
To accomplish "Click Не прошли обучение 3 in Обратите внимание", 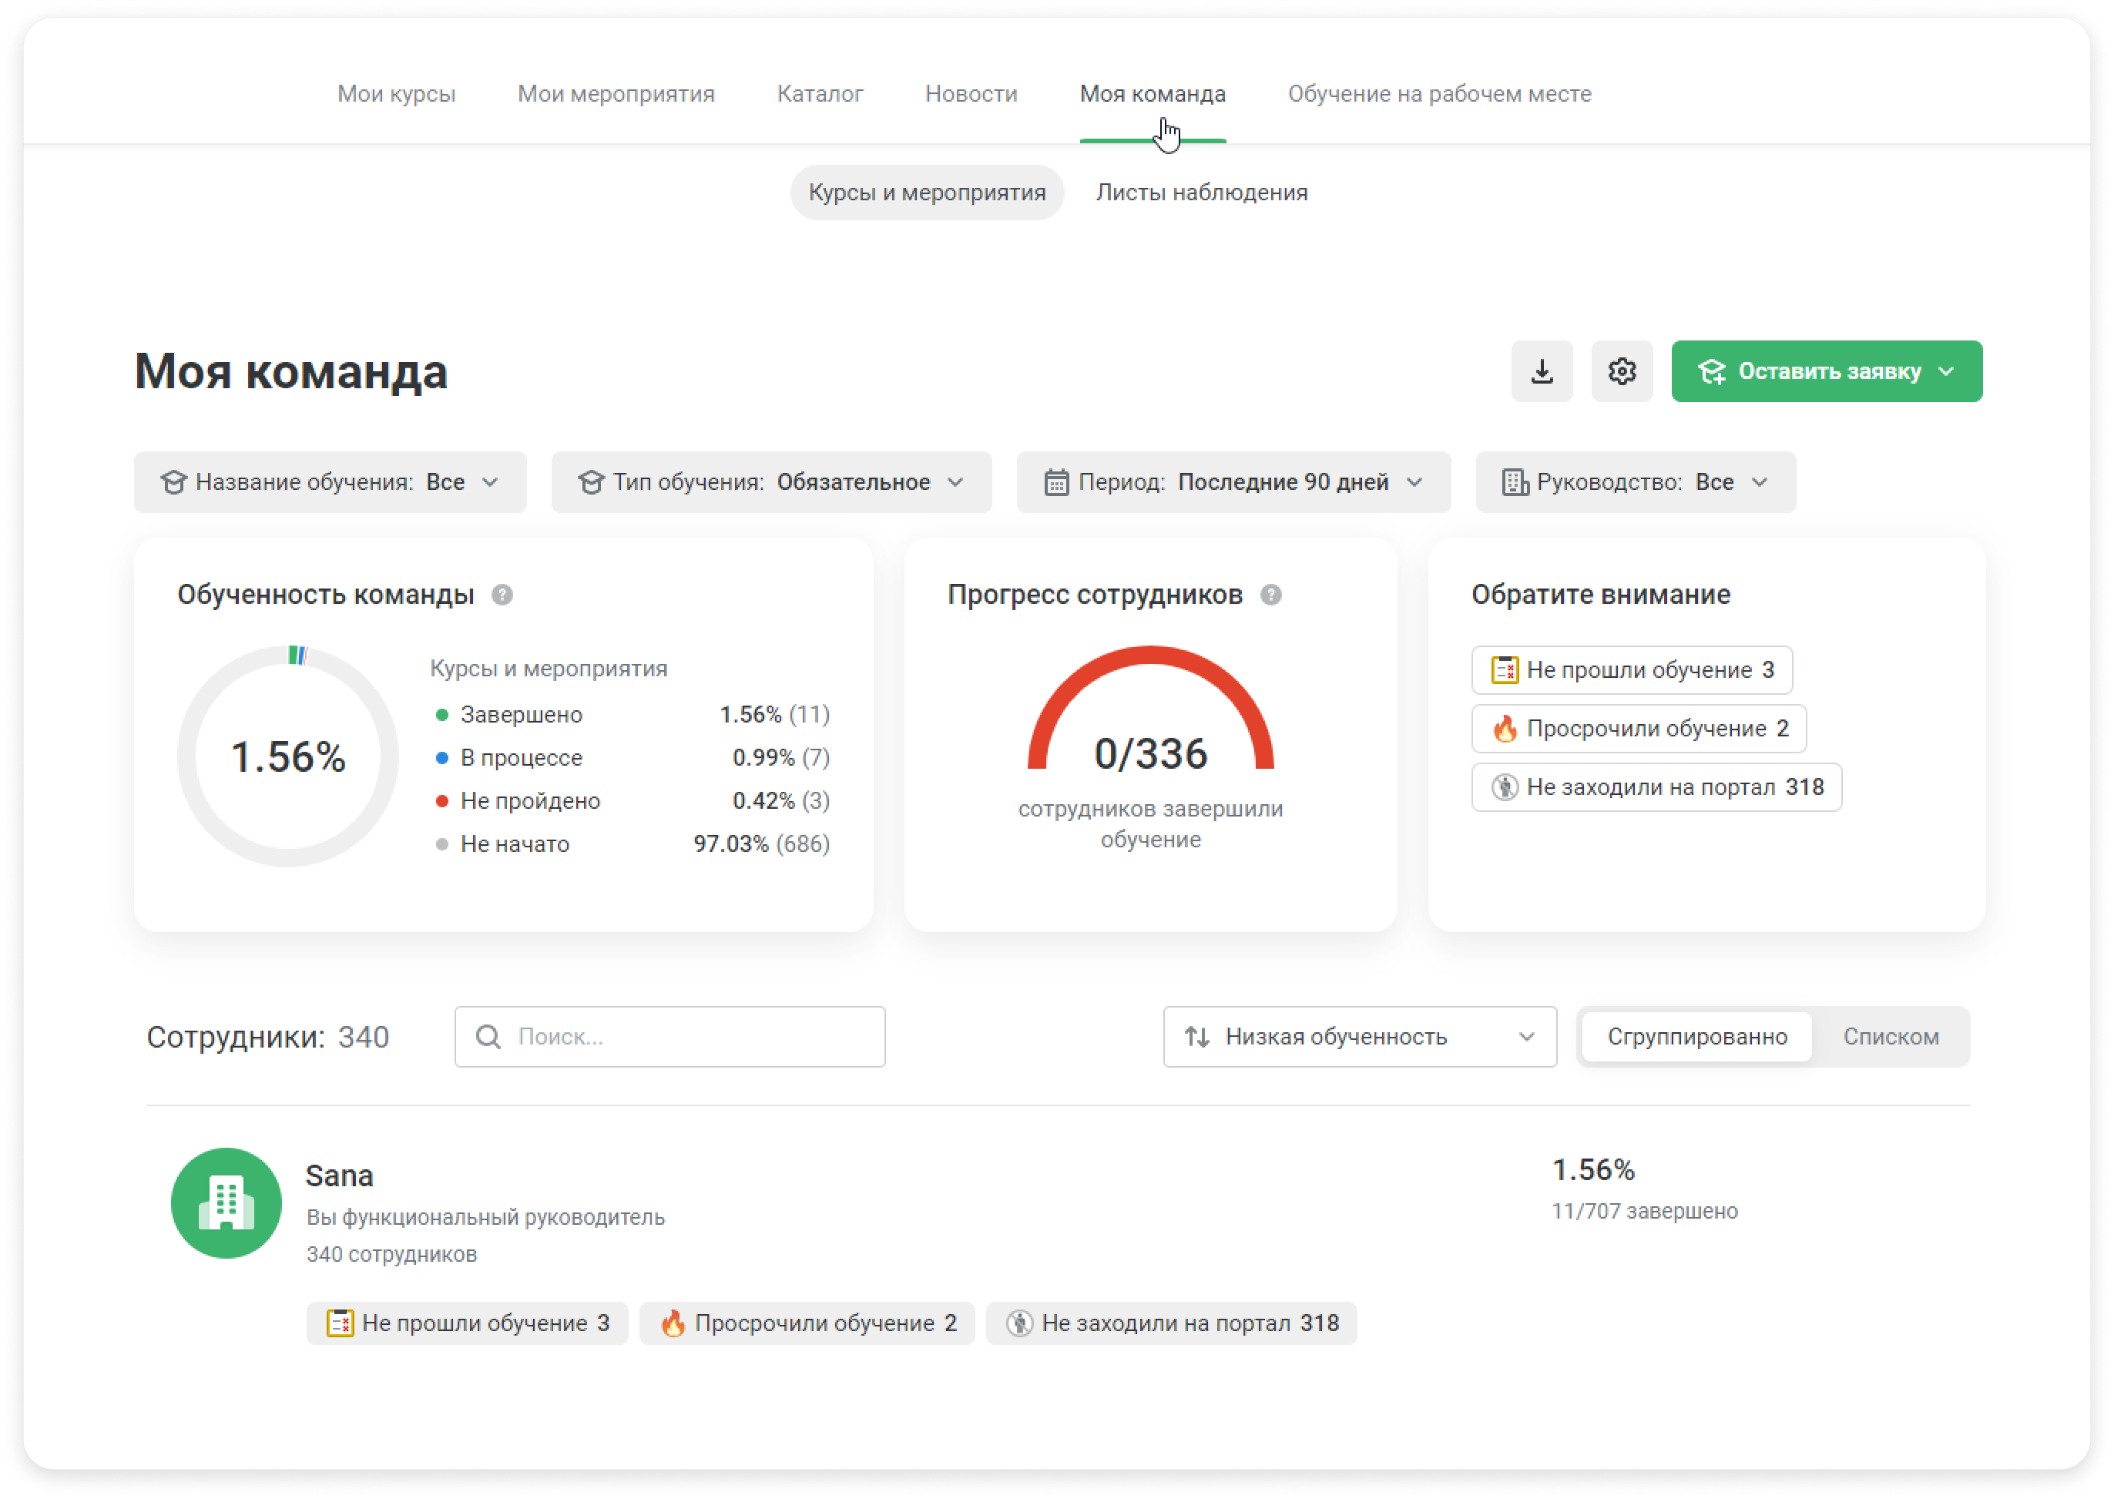I will [x=1631, y=669].
